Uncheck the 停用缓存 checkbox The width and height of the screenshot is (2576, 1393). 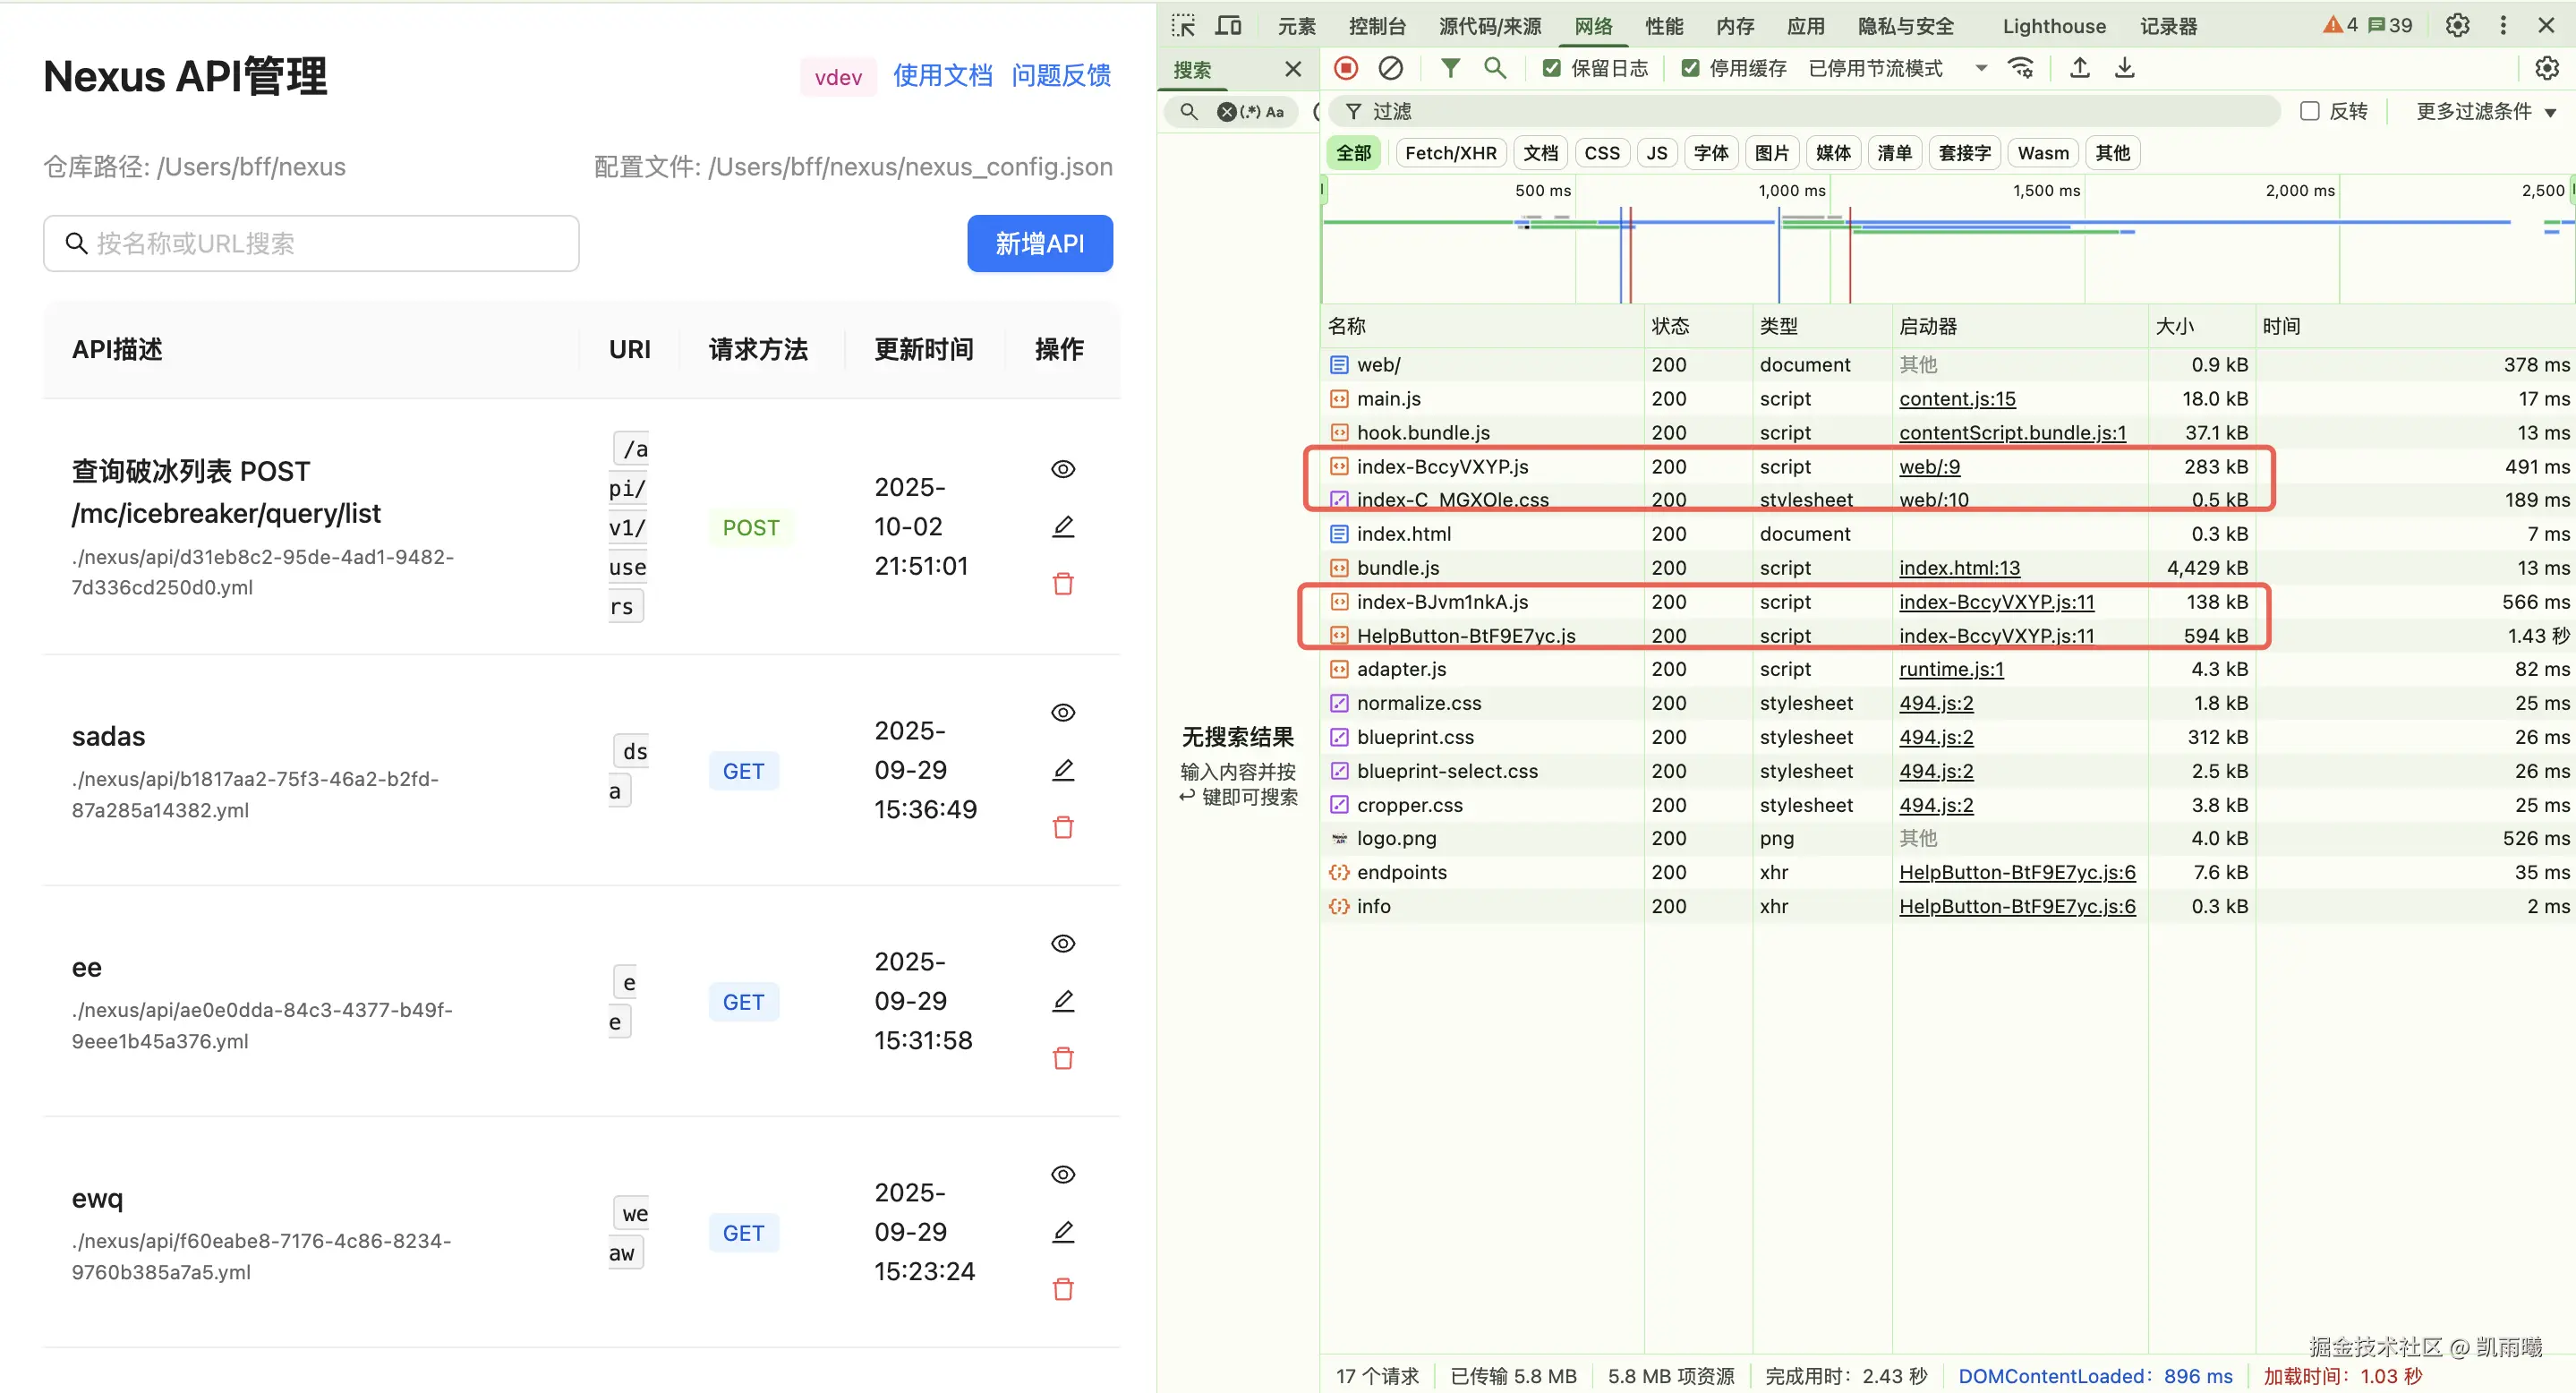[1690, 68]
